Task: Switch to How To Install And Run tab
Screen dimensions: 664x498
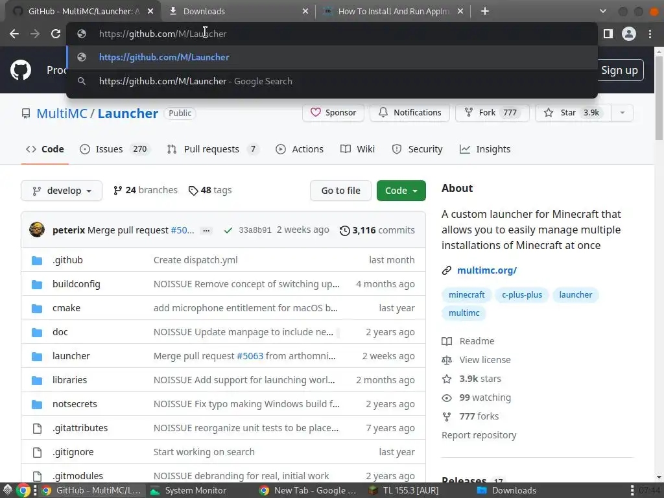Action: pyautogui.click(x=394, y=12)
